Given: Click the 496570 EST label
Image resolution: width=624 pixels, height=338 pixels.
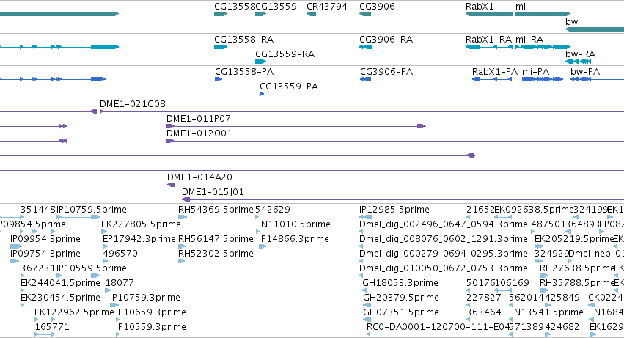Looking at the screenshot, I should (120, 254).
